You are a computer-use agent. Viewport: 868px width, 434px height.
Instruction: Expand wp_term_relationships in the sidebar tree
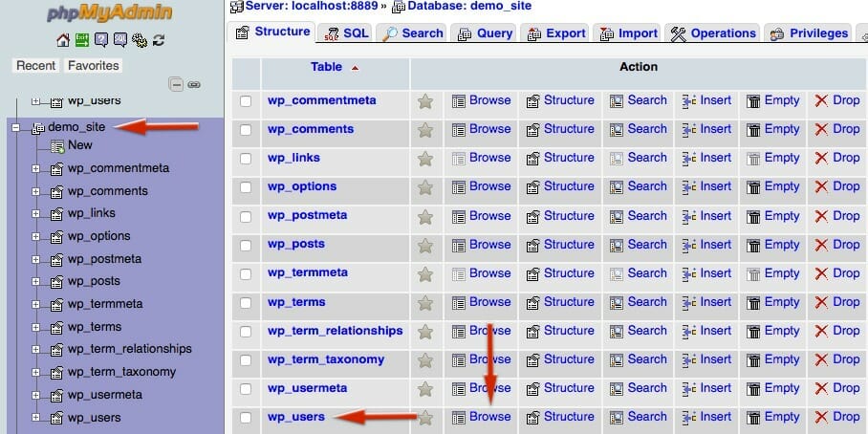(36, 350)
